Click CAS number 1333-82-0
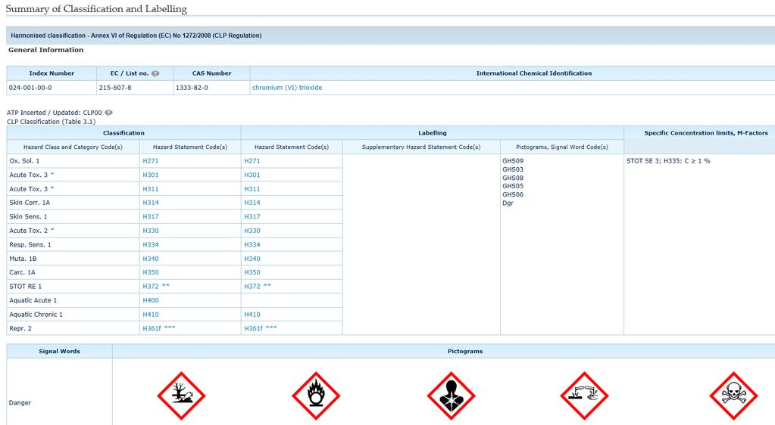775x425 pixels. [192, 88]
